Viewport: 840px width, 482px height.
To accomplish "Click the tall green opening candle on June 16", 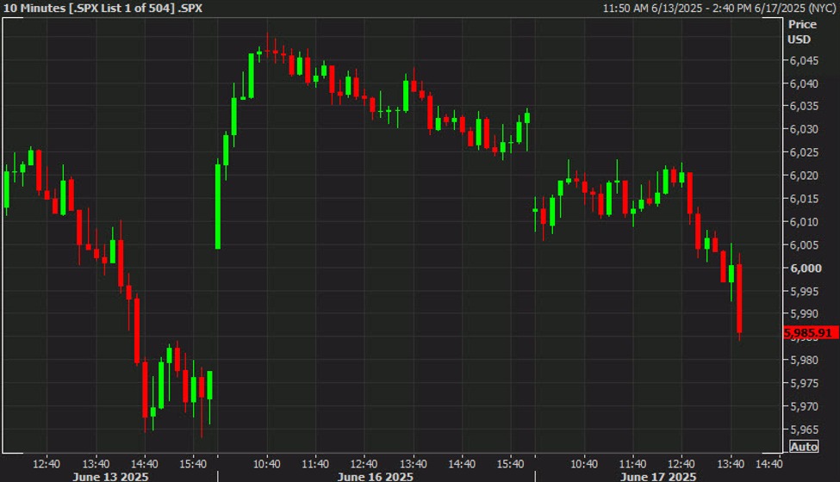I will (x=217, y=206).
